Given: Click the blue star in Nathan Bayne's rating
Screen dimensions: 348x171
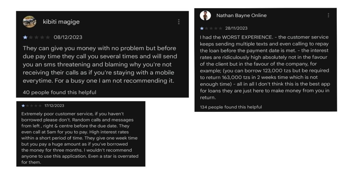Looking at the screenshot, I should point(202,28).
